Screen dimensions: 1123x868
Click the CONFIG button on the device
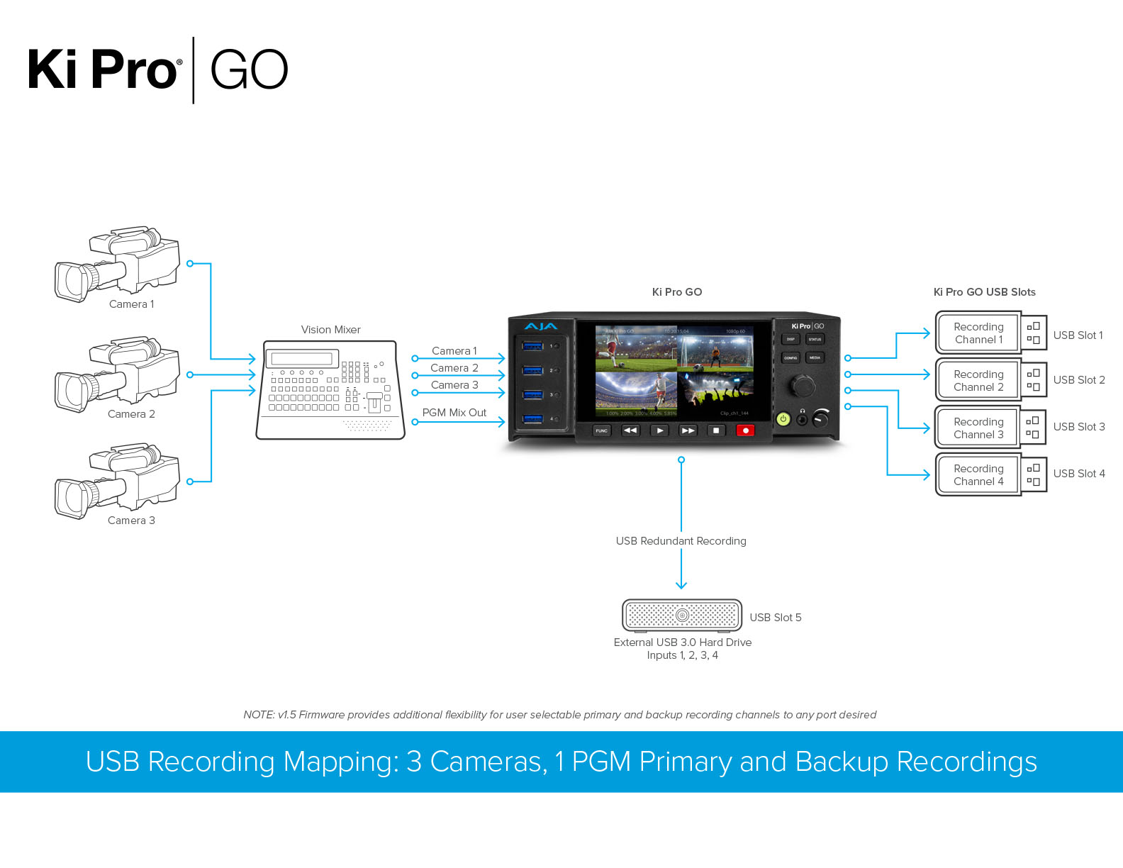[790, 358]
